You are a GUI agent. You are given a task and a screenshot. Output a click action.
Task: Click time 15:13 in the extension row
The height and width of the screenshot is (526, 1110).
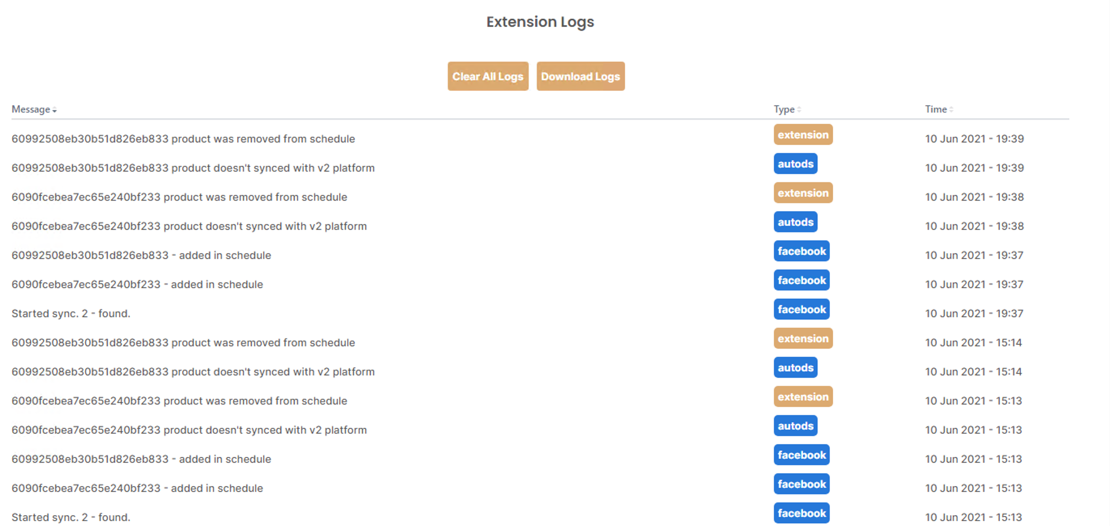(x=974, y=401)
